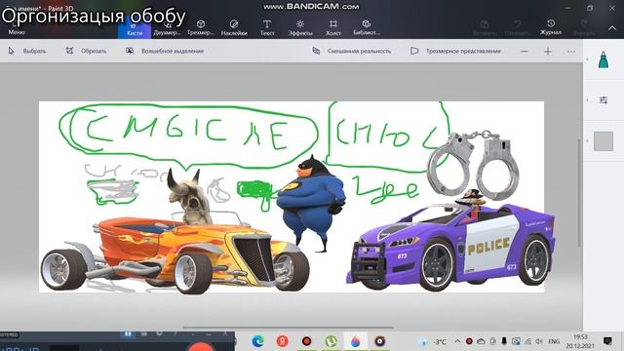Click the Выбрать (Select) tool

[x=27, y=51]
